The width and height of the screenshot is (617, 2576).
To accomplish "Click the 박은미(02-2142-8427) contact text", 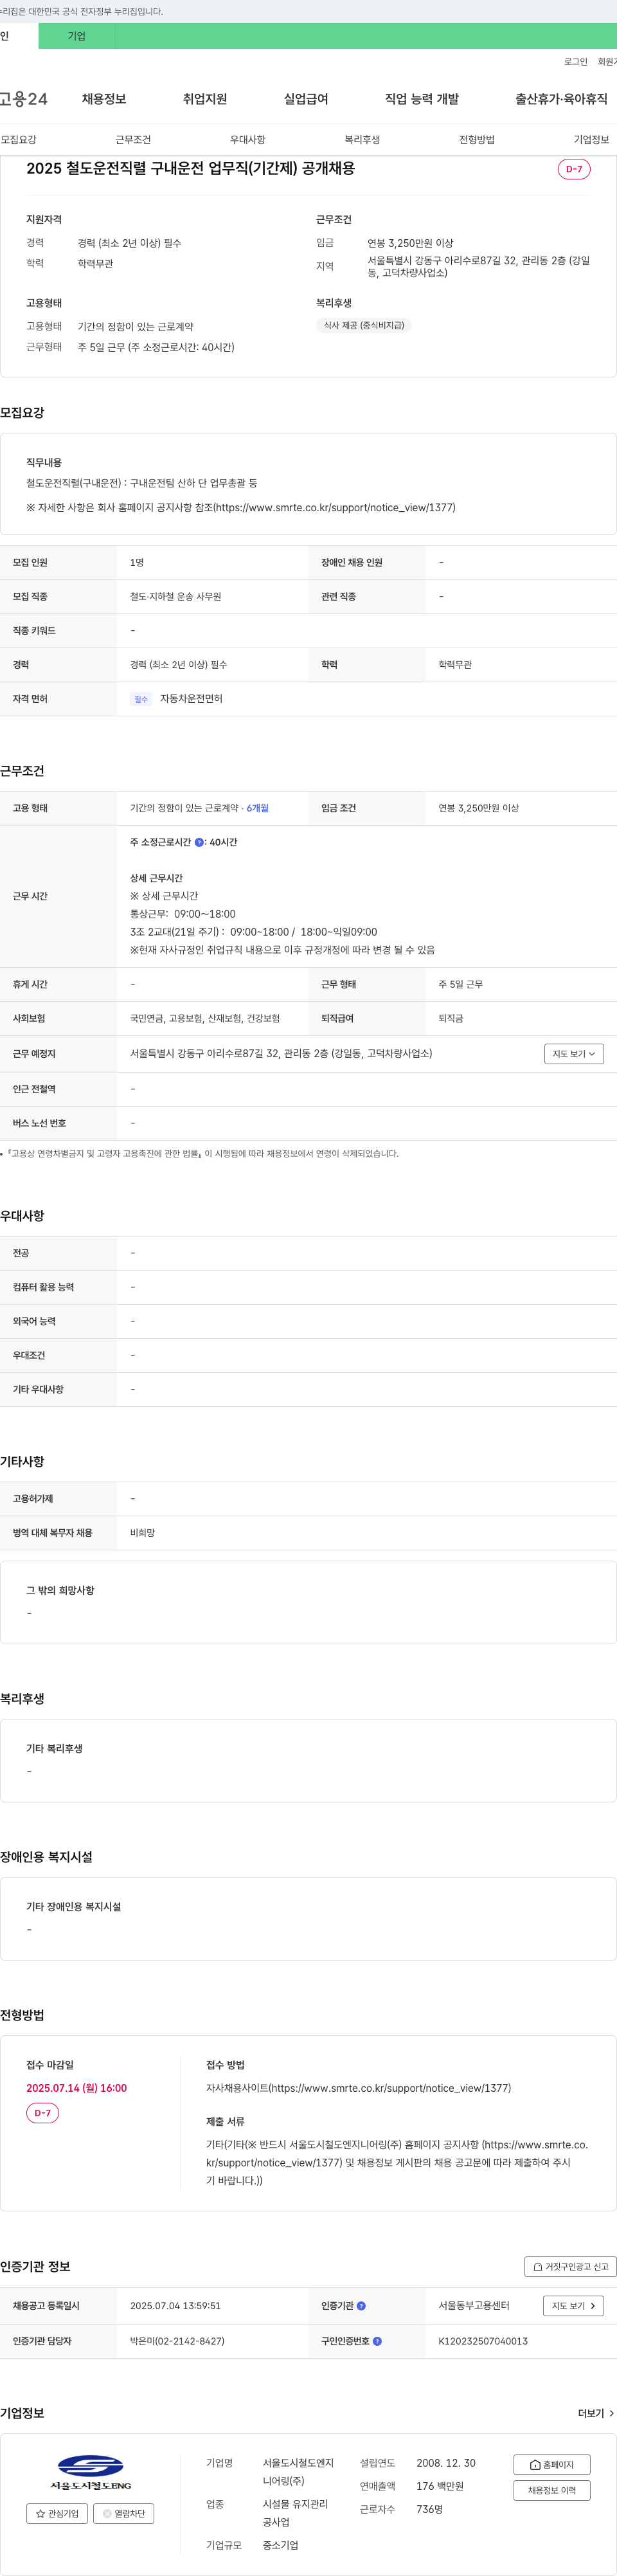I will pos(177,2341).
